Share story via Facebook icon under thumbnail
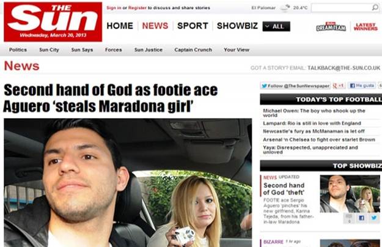 (362, 218)
